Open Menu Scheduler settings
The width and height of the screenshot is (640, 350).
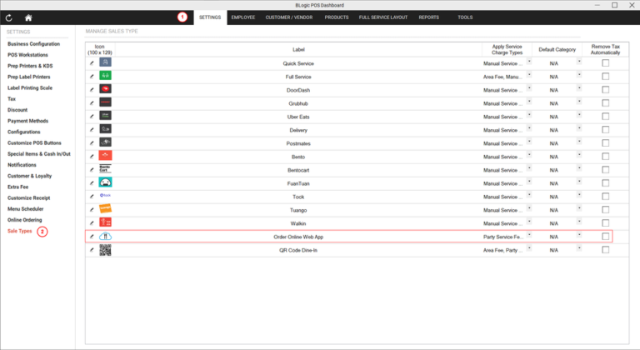25,209
